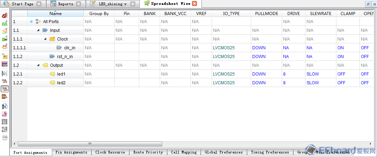Open the Route Priority tab

[148, 152]
